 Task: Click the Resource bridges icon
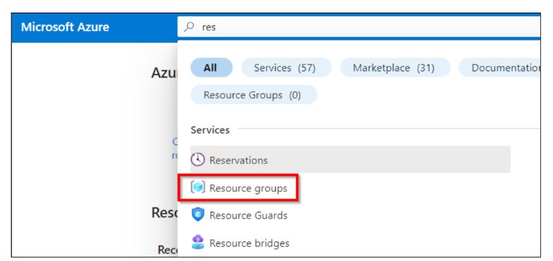tap(197, 243)
